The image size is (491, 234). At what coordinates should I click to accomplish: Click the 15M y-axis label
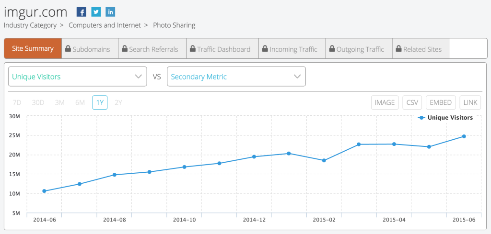14,174
